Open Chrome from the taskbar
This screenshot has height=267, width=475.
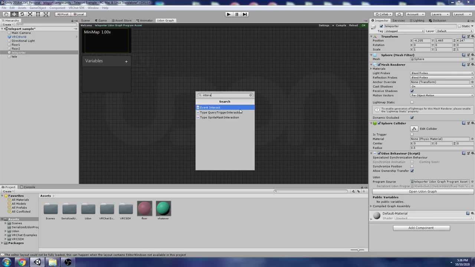(22, 262)
